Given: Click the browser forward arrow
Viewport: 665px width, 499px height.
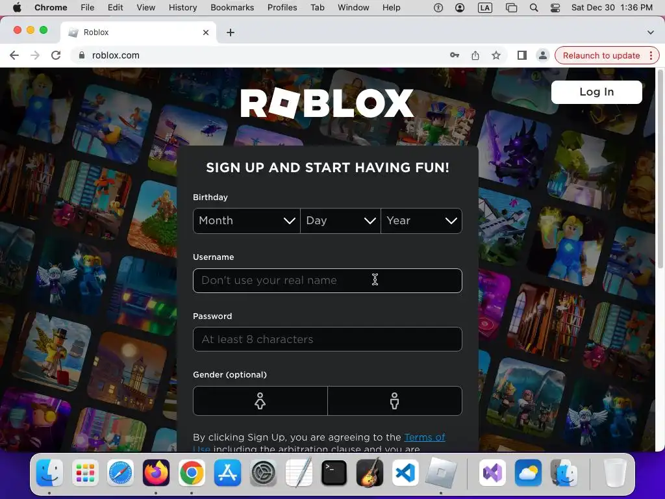Looking at the screenshot, I should point(35,56).
